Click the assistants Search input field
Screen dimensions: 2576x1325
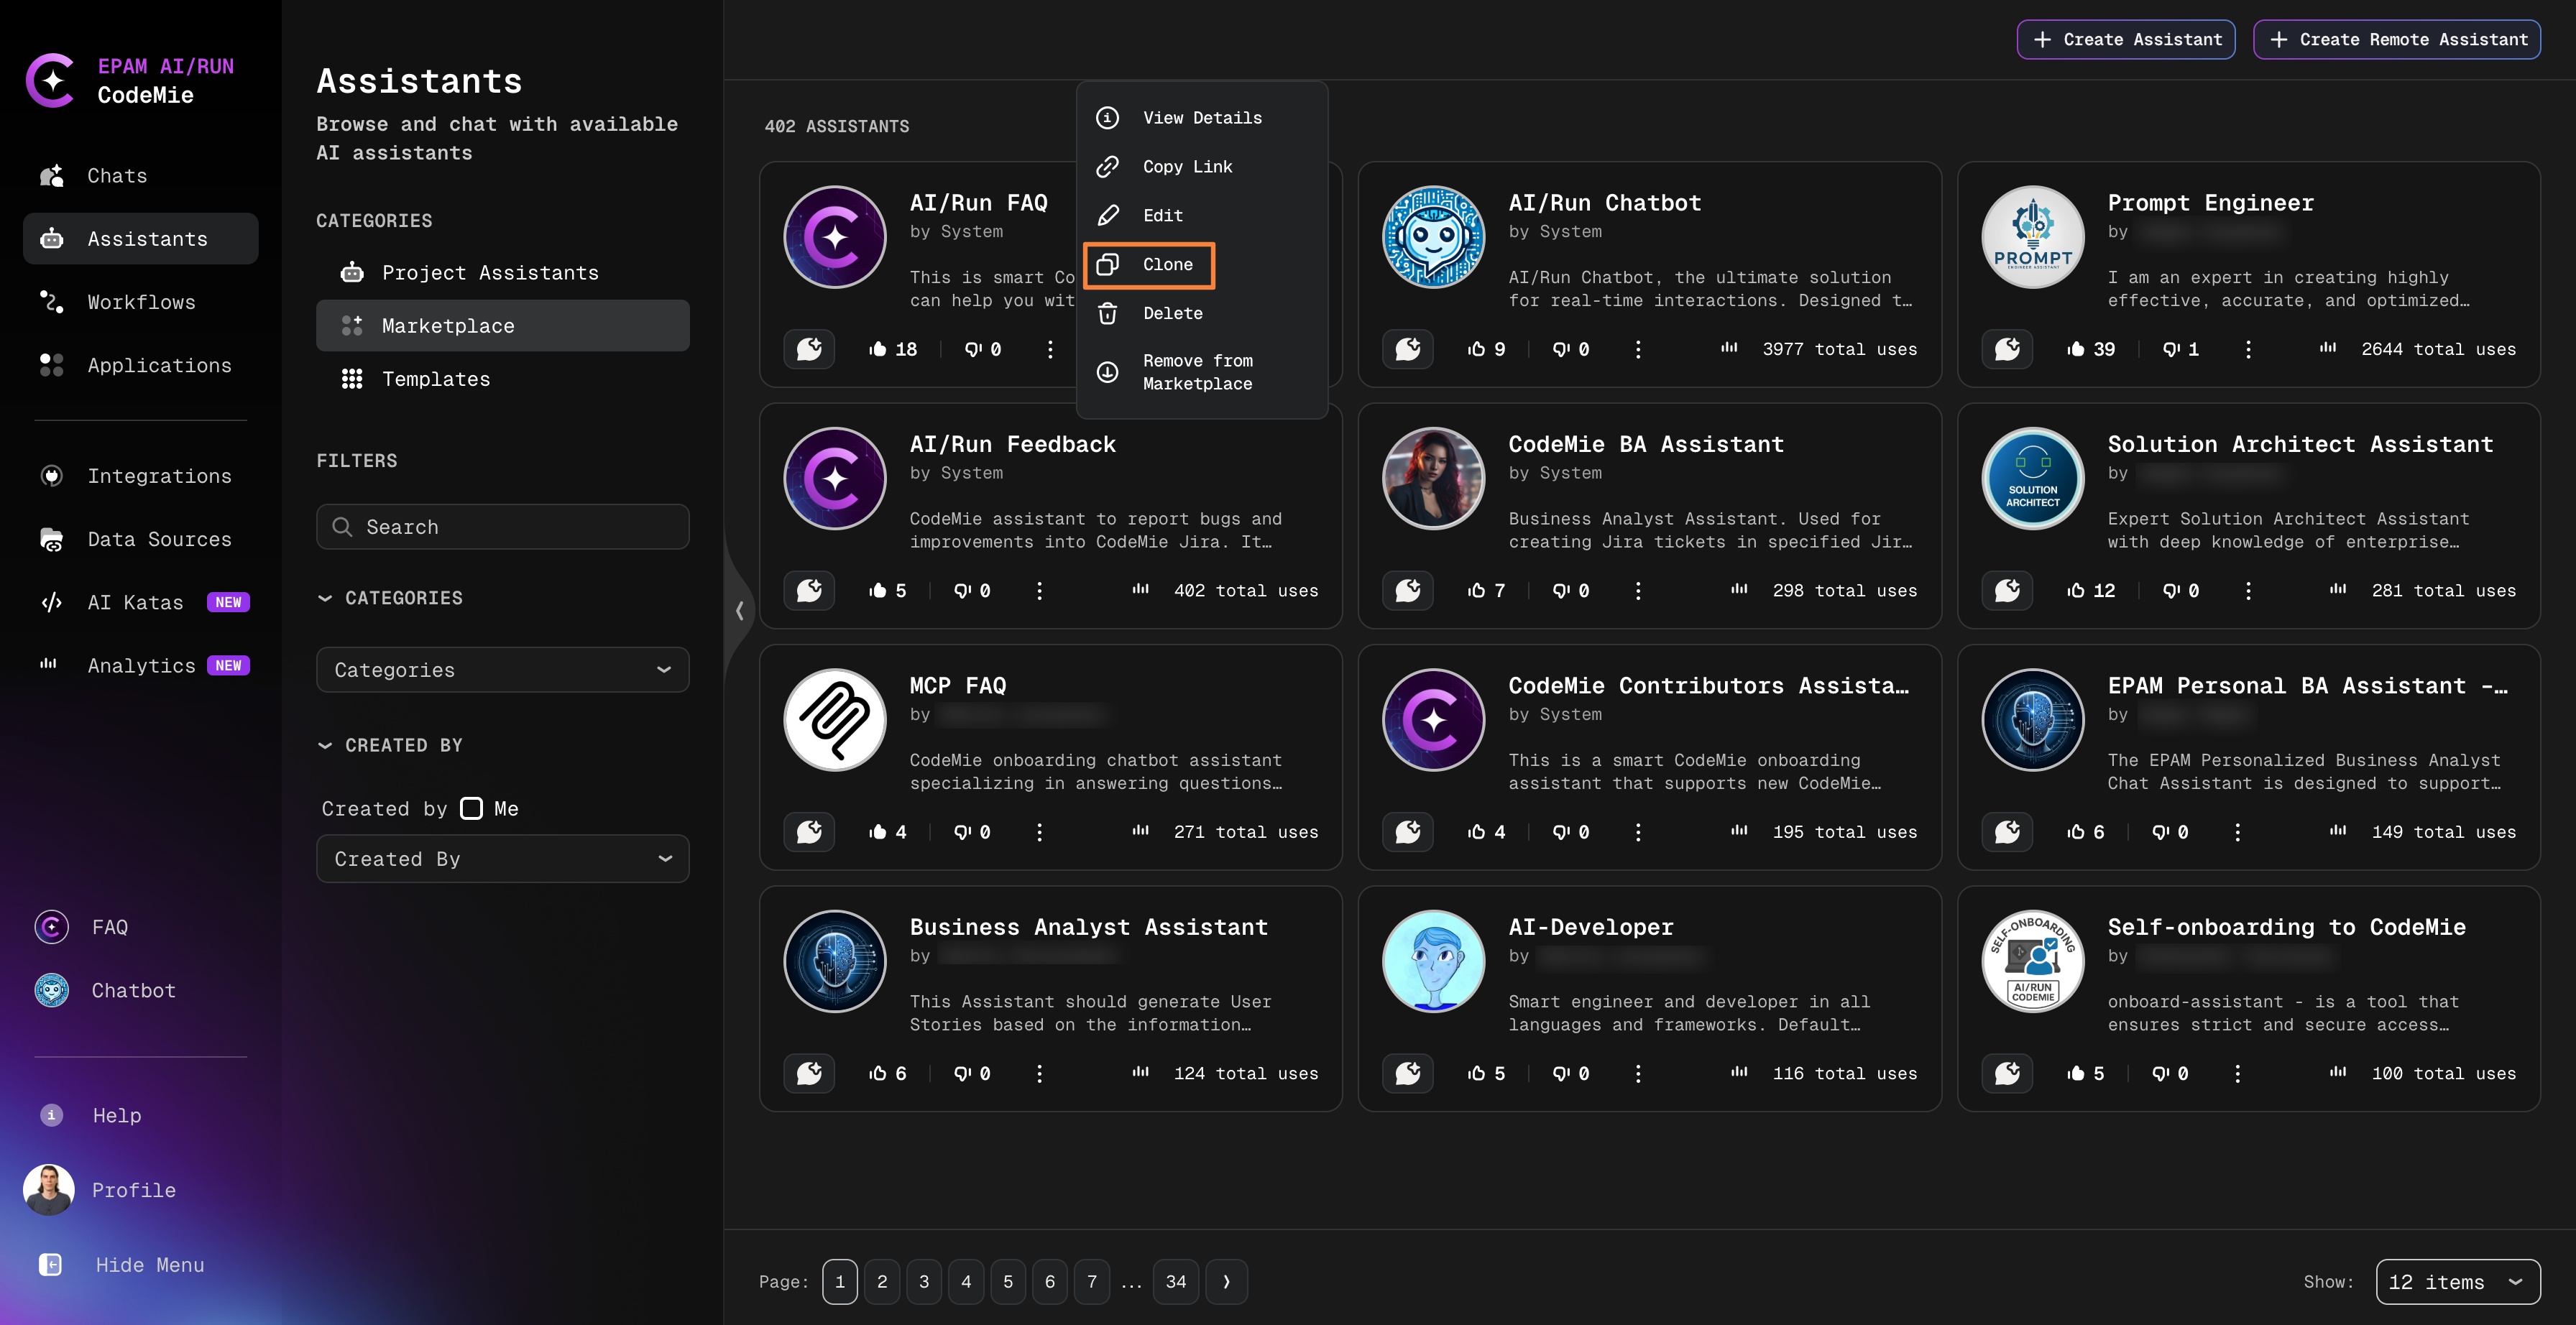point(502,527)
